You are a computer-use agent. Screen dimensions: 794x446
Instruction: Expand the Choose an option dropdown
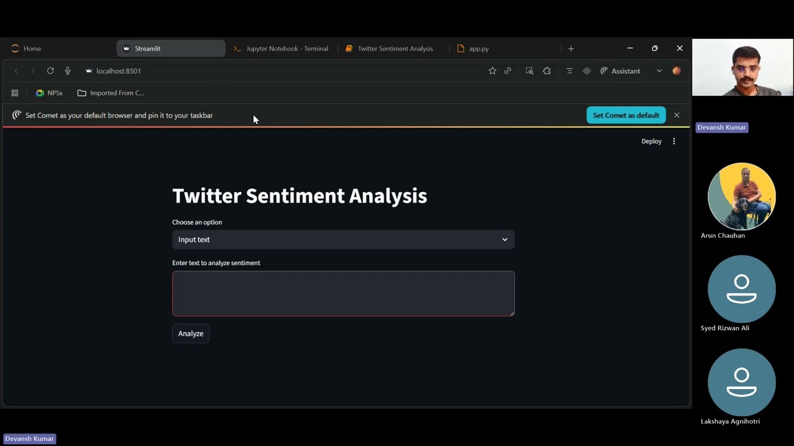point(344,240)
